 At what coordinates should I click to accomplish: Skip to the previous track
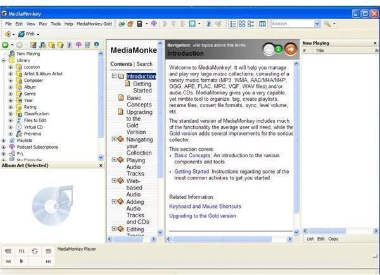click(8, 261)
